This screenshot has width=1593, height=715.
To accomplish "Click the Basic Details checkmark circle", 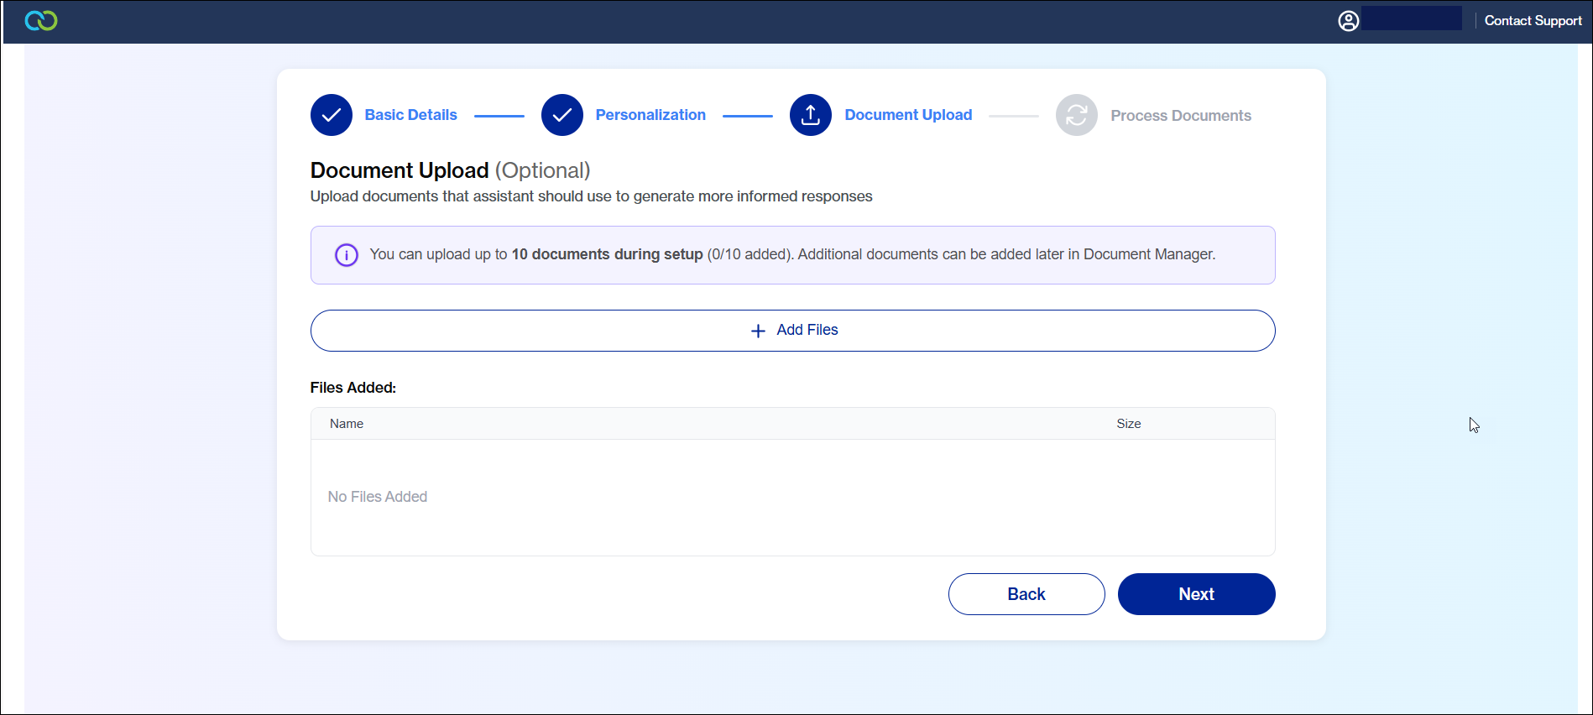I will coord(332,115).
